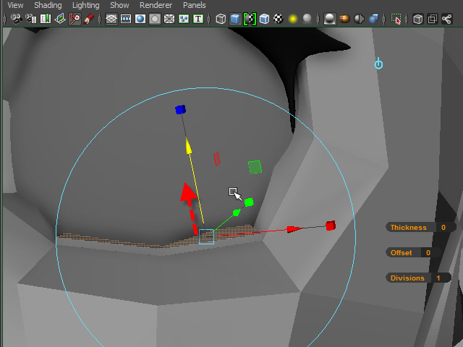Open the Renderer menu
Image resolution: width=463 pixels, height=347 pixels.
click(156, 5)
